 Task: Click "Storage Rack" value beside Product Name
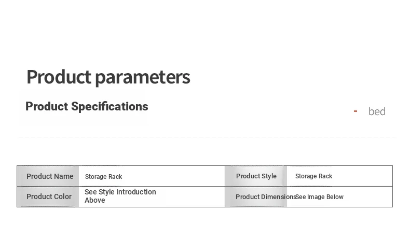click(103, 177)
